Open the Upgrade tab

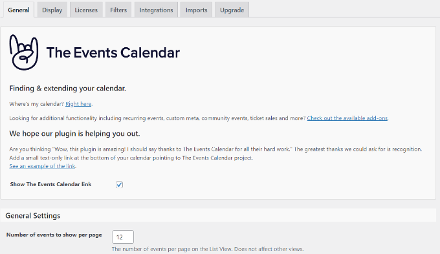(x=232, y=10)
